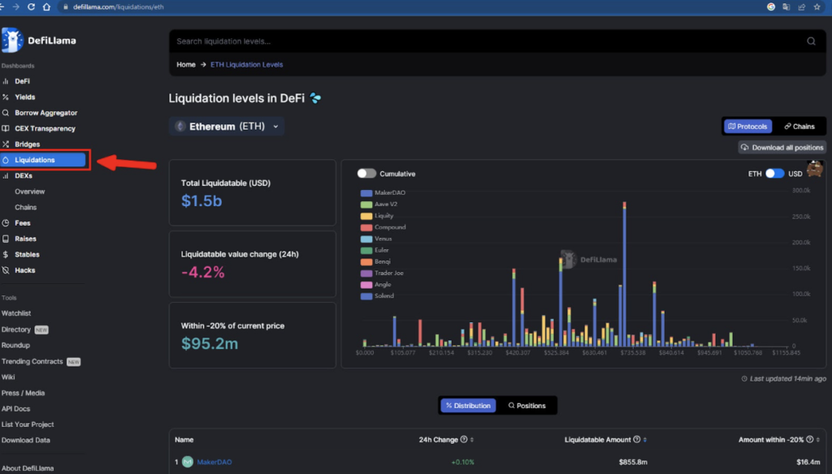The width and height of the screenshot is (832, 474).
Task: Click the tallest liquidation bar near $735.538
Action: pos(625,274)
